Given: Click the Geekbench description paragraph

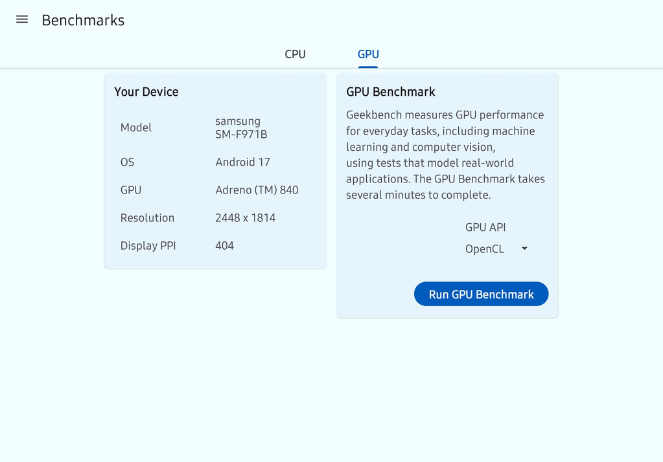Looking at the screenshot, I should tap(446, 155).
